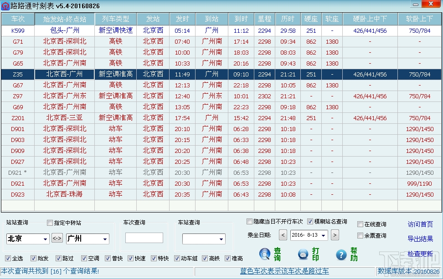Swap departure and arrival stations with <-> icon
The image size is (443, 279).
(57, 238)
